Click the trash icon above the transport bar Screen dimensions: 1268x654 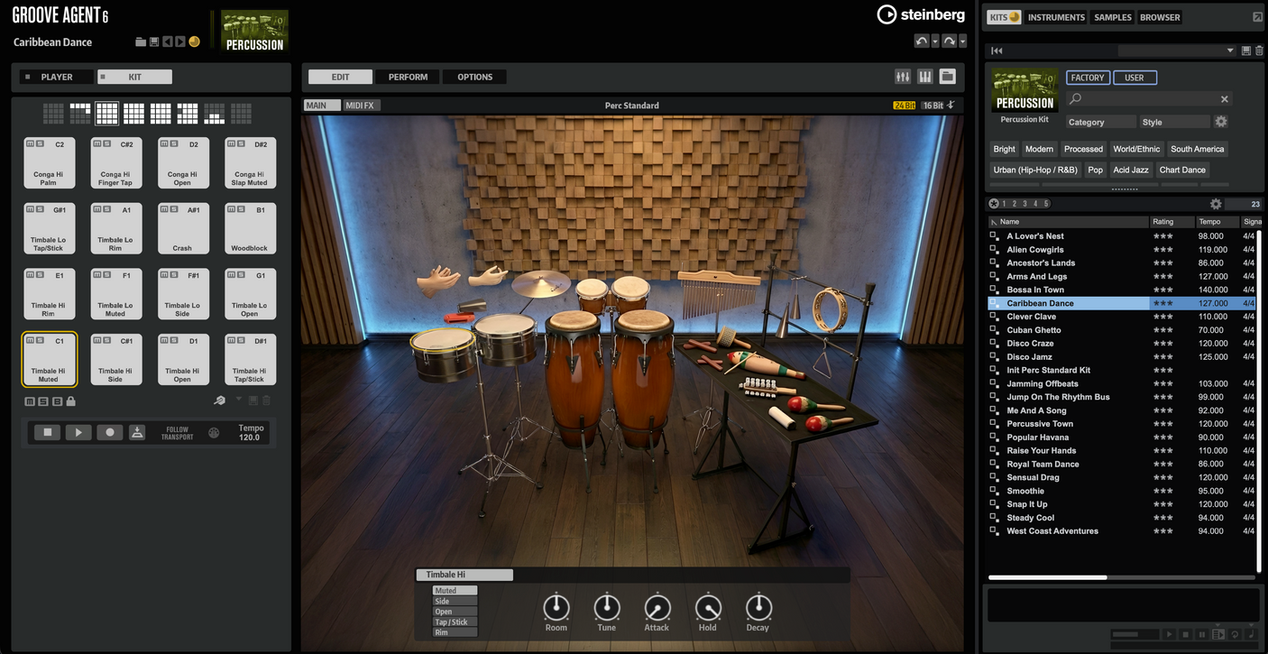(x=266, y=400)
